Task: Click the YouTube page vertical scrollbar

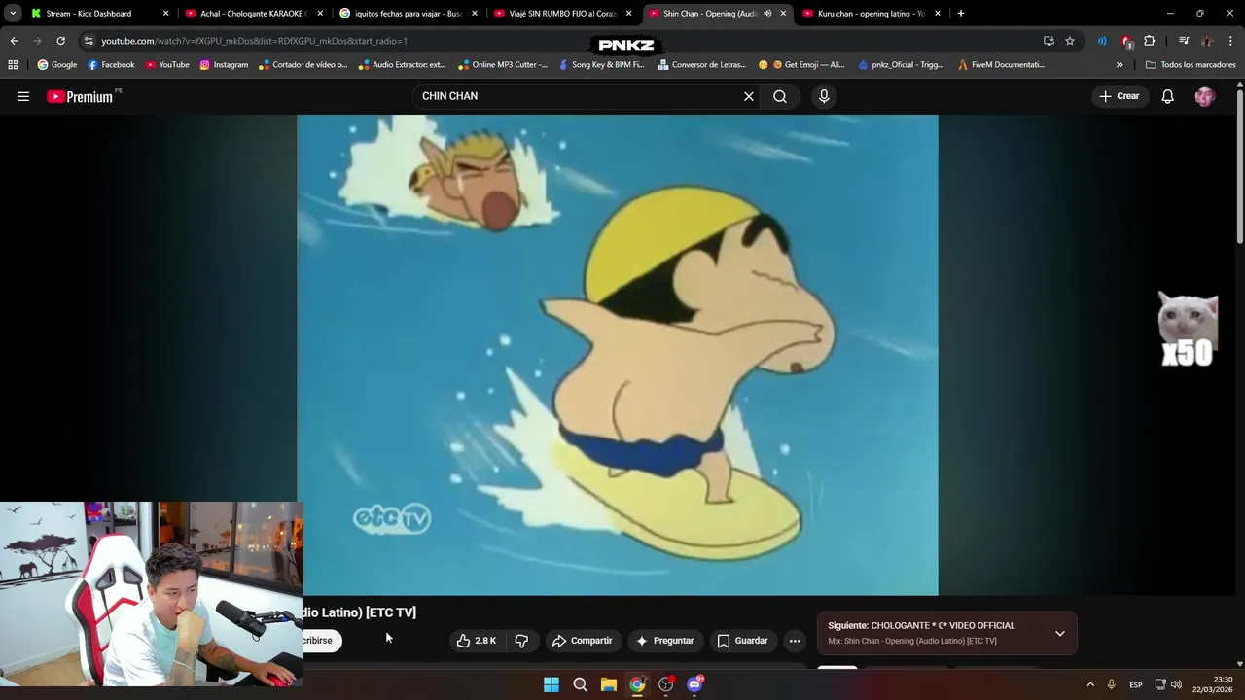Action: (x=1240, y=165)
